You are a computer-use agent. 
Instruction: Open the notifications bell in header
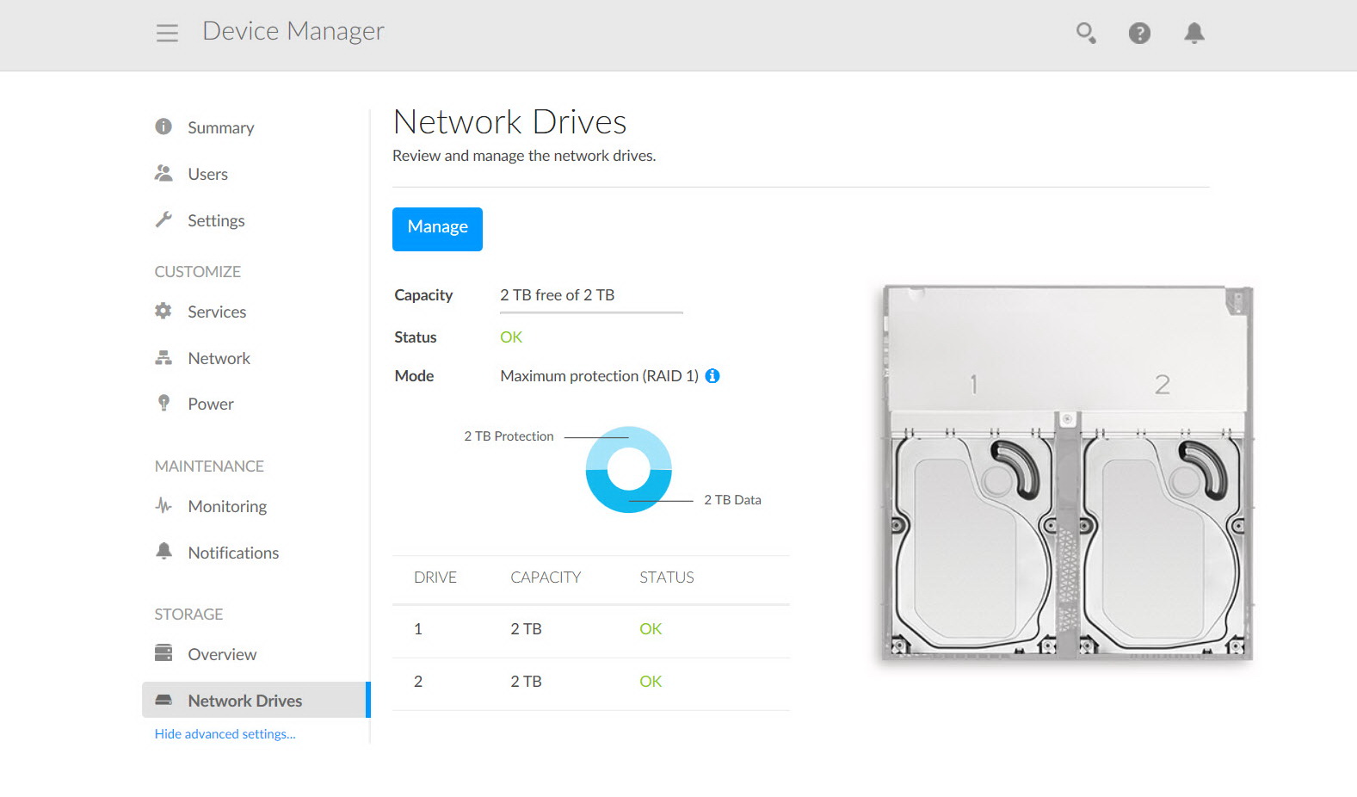point(1194,33)
